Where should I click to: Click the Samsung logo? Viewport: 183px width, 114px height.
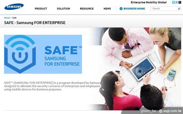(x=14, y=7)
